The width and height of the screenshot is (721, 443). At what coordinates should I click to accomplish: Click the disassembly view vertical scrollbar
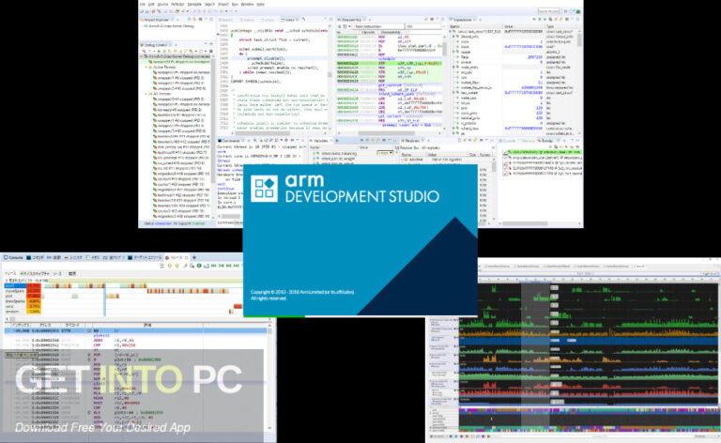click(x=444, y=48)
